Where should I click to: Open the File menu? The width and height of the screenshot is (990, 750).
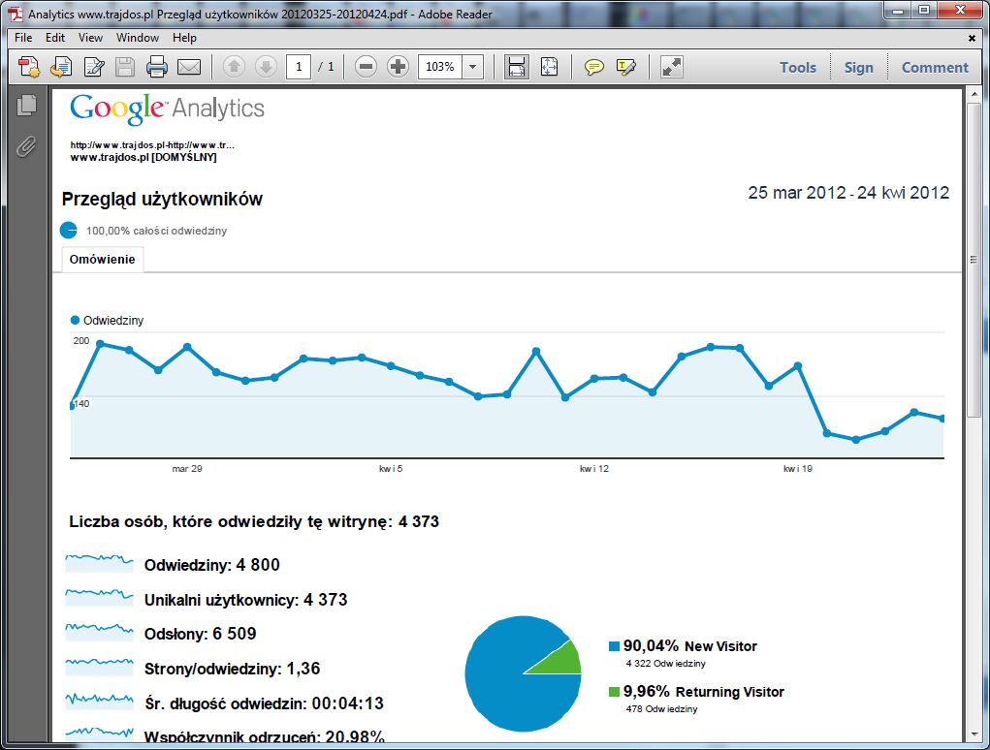[23, 38]
